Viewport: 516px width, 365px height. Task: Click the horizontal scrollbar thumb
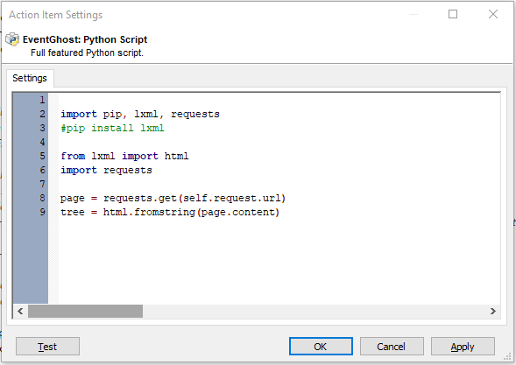[85, 311]
